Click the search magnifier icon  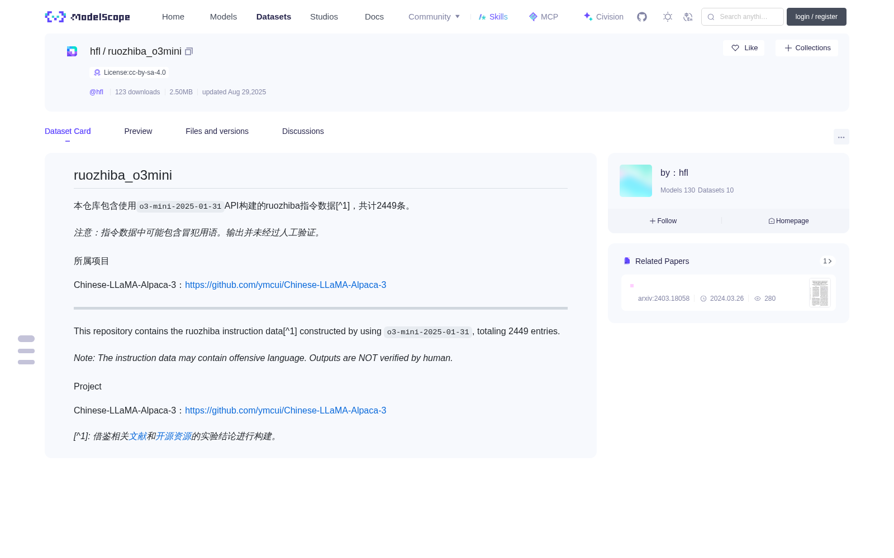pyautogui.click(x=711, y=17)
